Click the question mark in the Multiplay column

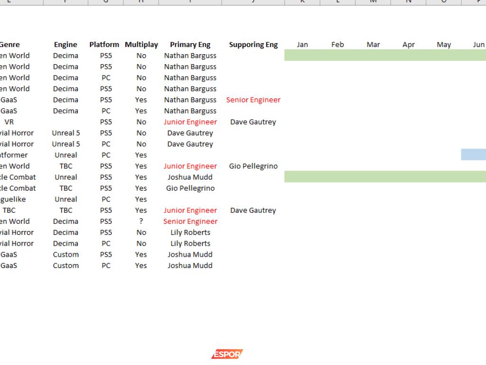(141, 221)
